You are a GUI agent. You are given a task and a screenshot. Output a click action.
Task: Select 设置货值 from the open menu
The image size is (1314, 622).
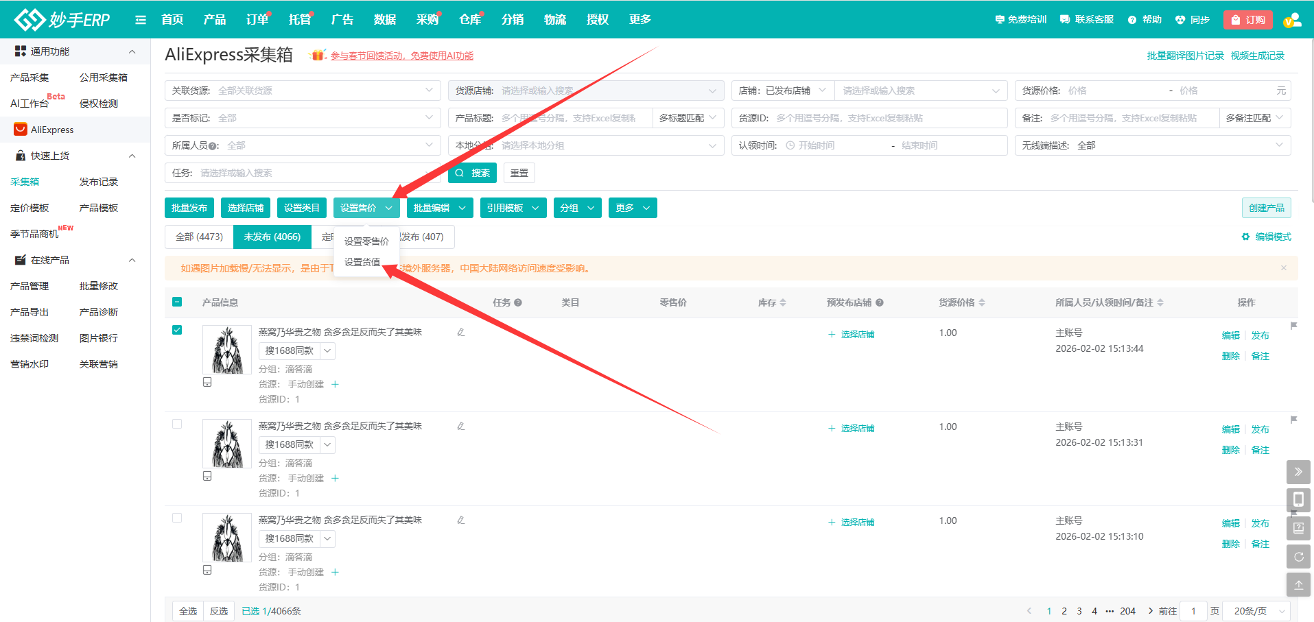[x=362, y=262]
